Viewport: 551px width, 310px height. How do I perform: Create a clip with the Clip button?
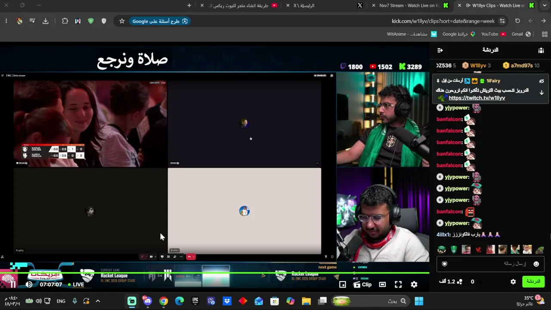[x=362, y=284]
